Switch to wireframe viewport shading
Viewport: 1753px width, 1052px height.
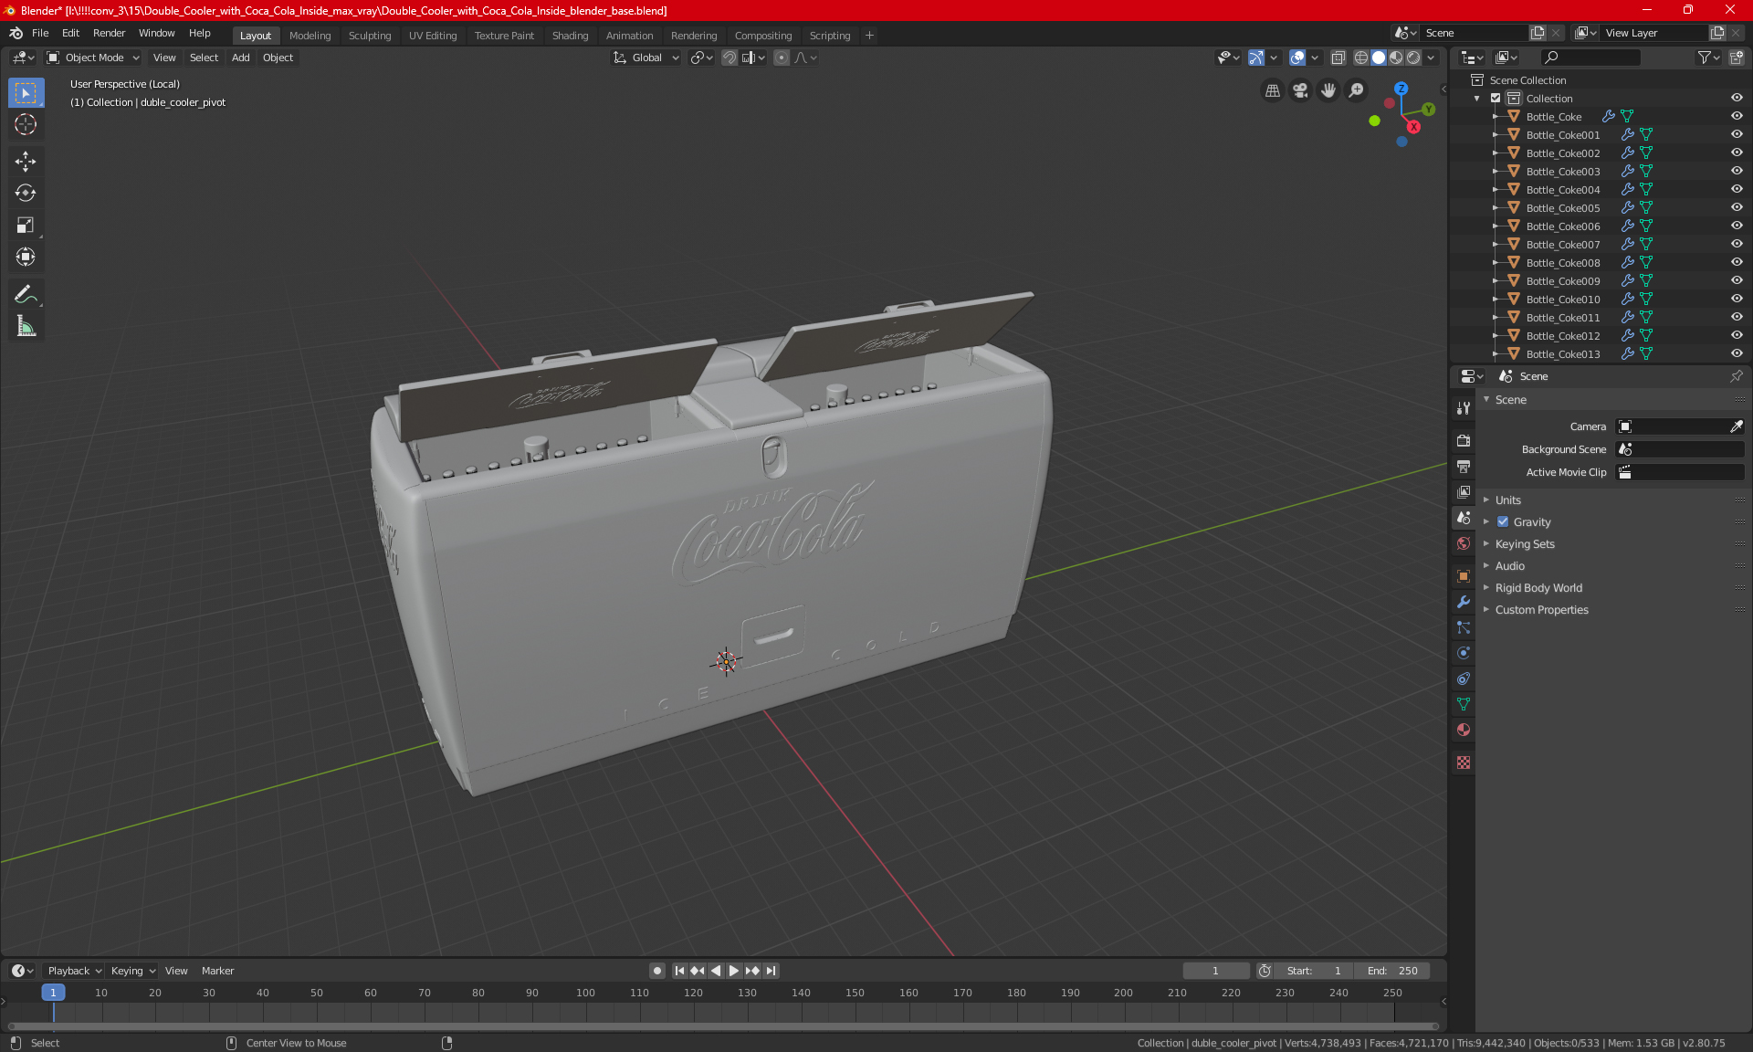1361,58
